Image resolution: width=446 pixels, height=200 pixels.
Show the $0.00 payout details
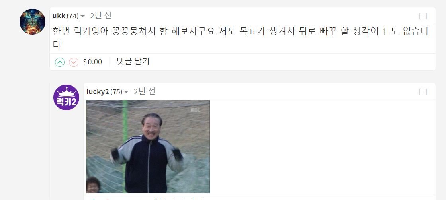(92, 62)
